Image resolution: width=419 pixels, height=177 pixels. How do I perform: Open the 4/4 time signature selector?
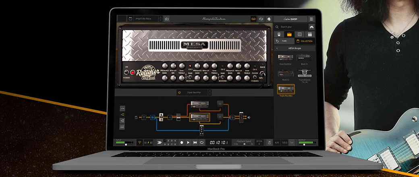[x=277, y=142]
